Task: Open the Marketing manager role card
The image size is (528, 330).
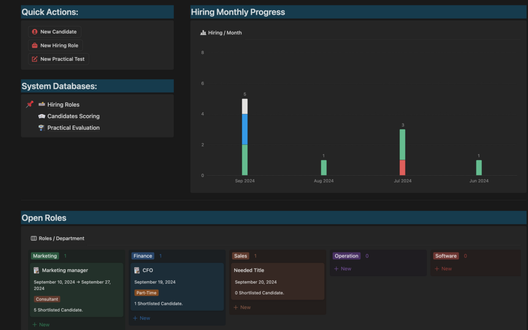Action: click(77, 290)
